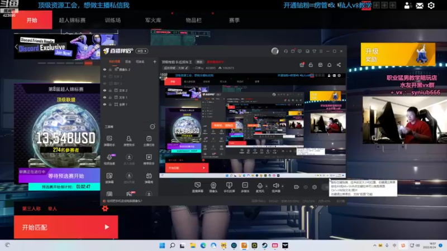Image resolution: width=447 pixels, height=251 pixels.
Task: Expand toolbox more options circle
Action: tap(153, 127)
